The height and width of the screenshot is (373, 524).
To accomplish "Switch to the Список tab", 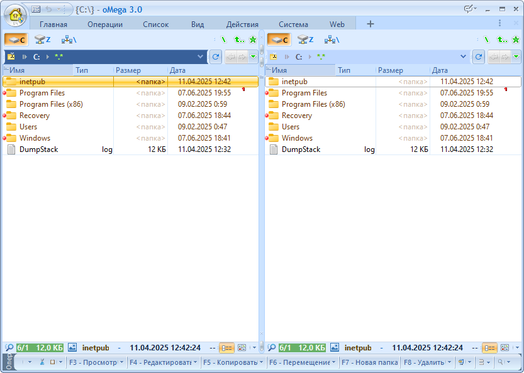I will click(x=156, y=24).
